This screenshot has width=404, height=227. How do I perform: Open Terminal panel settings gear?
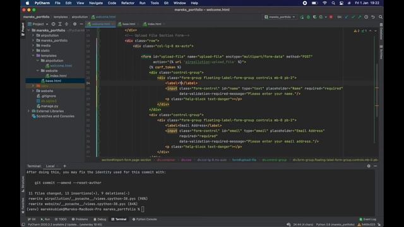pyautogui.click(x=369, y=166)
